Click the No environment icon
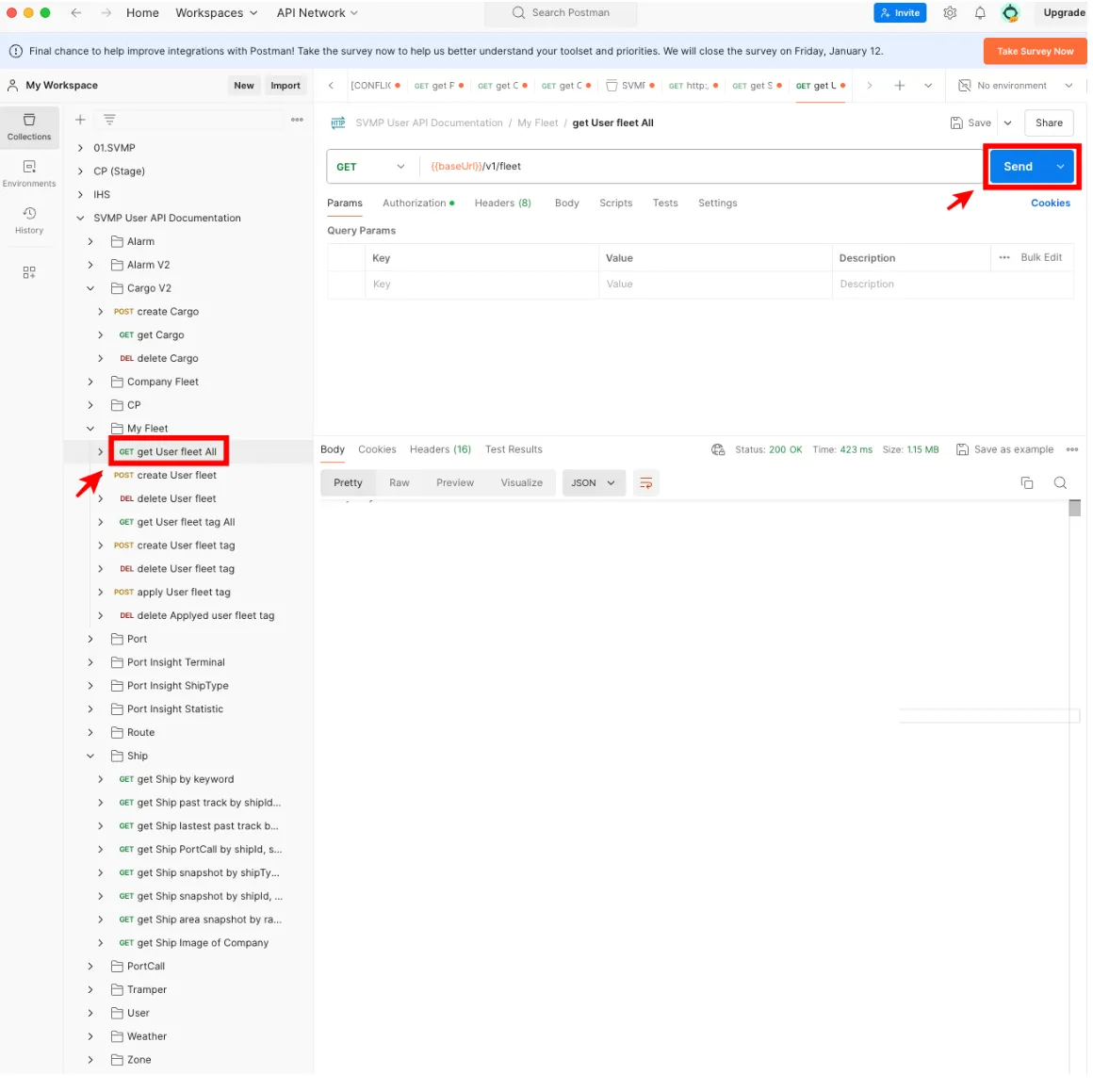 [x=966, y=86]
